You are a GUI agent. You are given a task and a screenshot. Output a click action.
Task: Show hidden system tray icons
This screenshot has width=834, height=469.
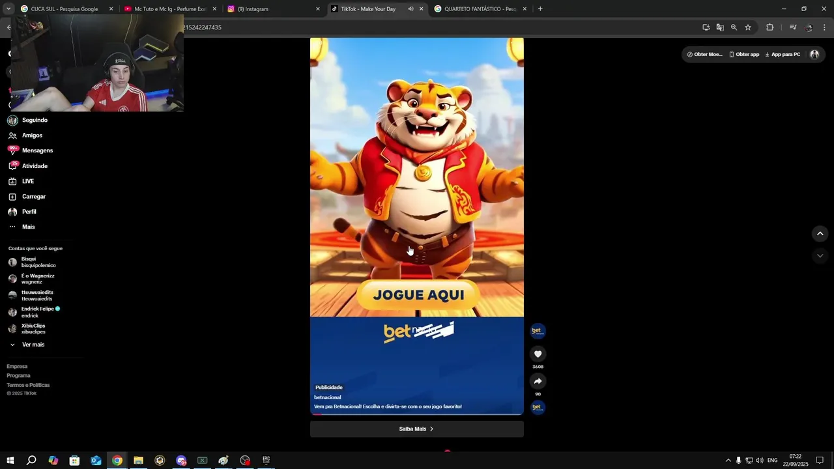point(728,461)
